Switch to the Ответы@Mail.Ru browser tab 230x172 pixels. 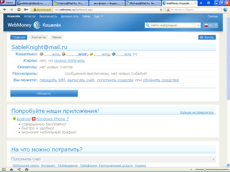pos(71,3)
